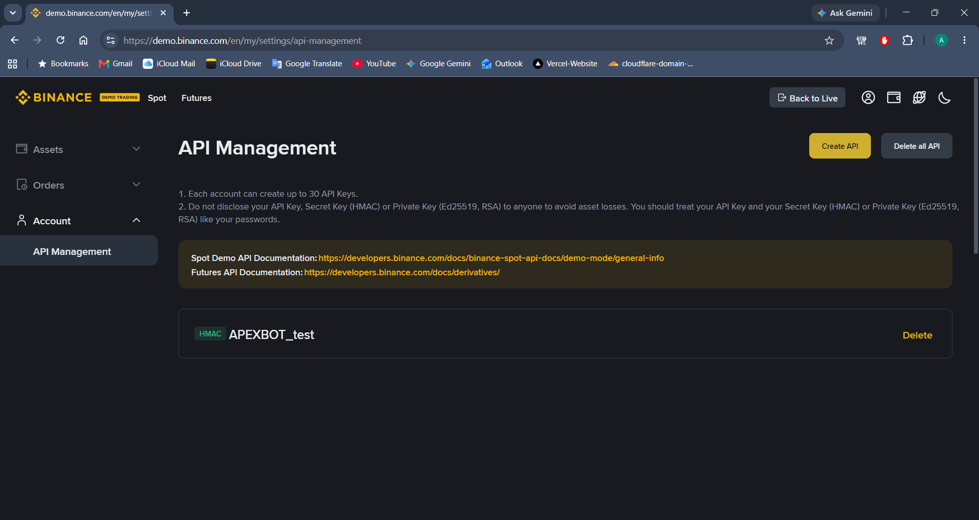Select the demo.binance.com tab
This screenshot has width=979, height=520.
[99, 13]
